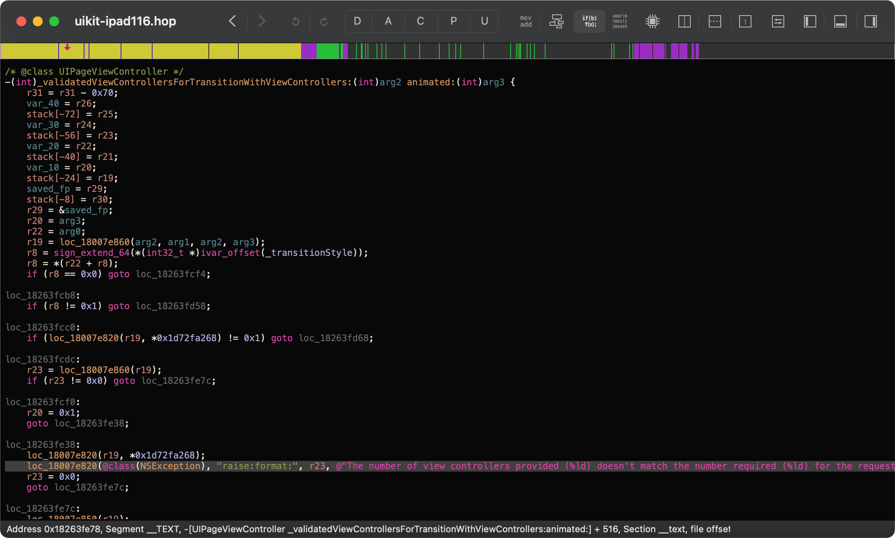This screenshot has width=895, height=538.
Task: Click the forward navigation chevron
Action: point(262,21)
